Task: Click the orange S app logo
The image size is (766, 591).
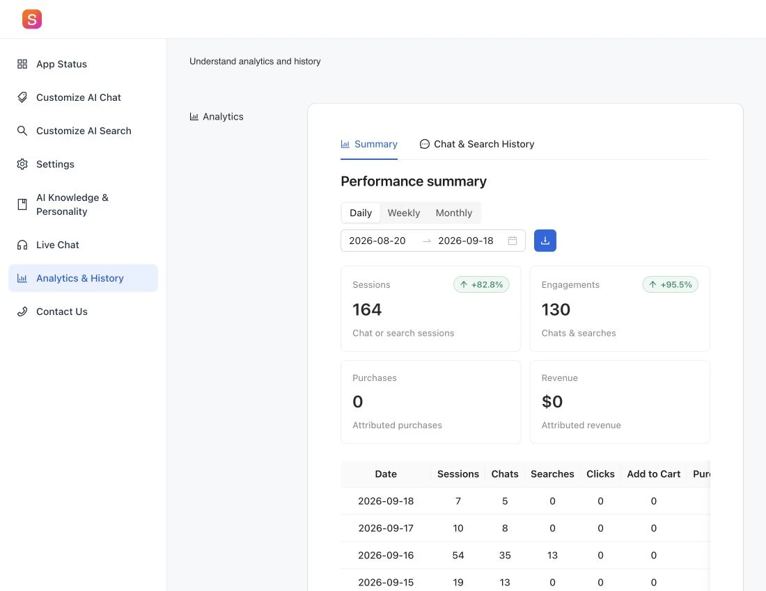Action: point(32,19)
